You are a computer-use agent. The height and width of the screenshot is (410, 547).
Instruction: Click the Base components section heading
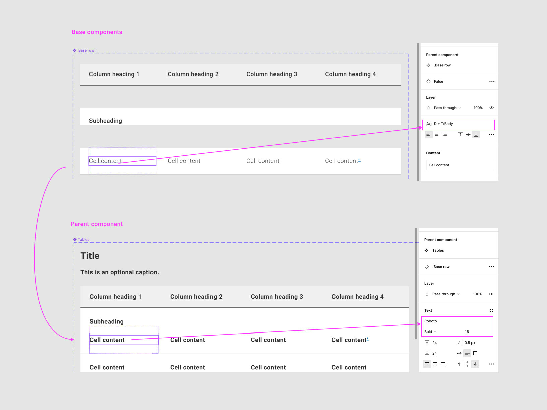coord(97,32)
